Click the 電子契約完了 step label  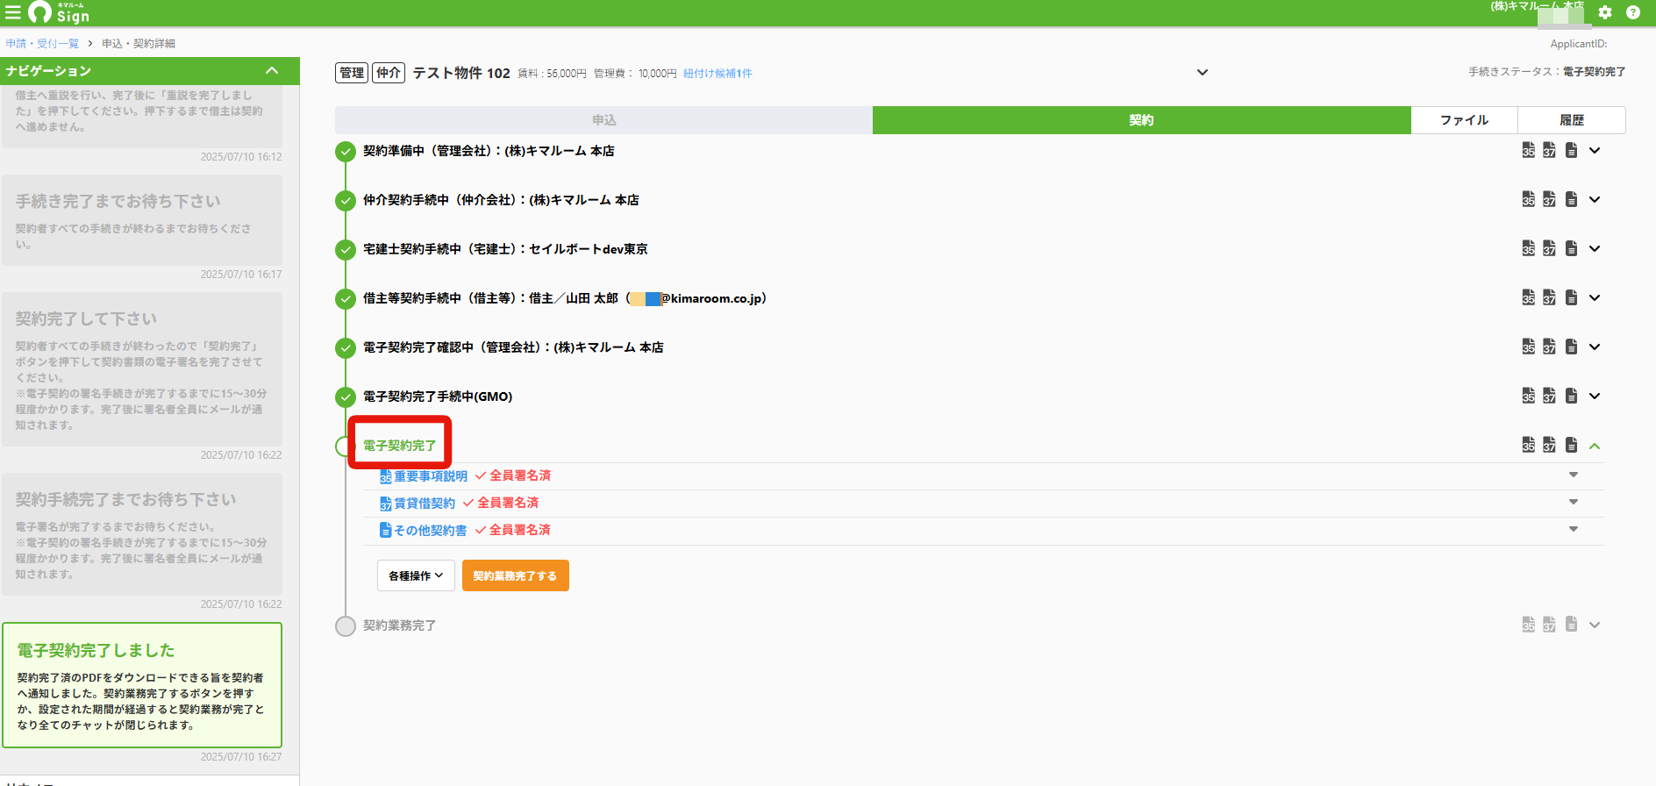399,446
